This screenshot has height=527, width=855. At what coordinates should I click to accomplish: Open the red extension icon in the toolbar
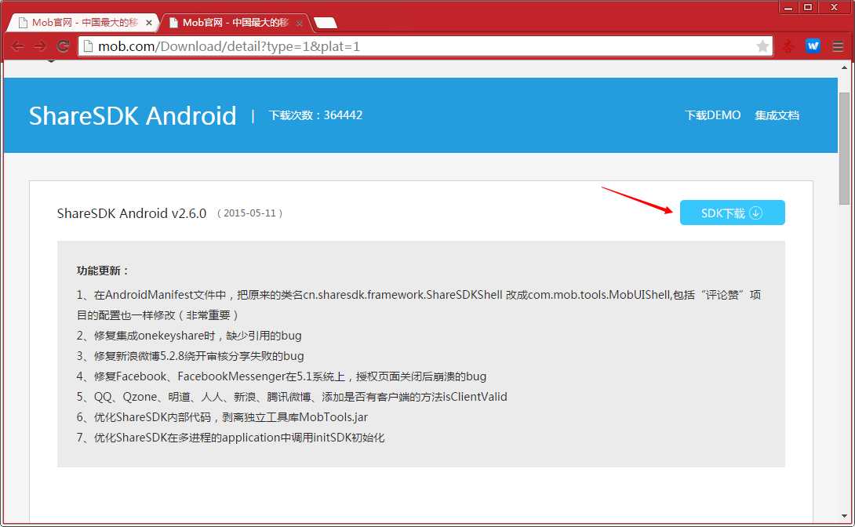tap(788, 46)
